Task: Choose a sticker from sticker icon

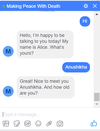Action: (17, 124)
